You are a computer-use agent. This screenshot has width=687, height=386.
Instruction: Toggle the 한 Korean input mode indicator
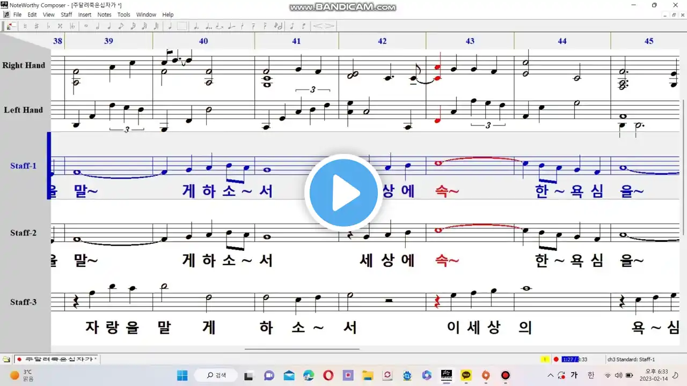591,375
